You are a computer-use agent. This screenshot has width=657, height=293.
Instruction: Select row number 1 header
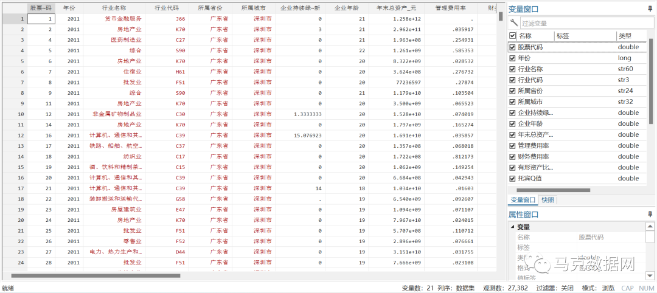[x=14, y=19]
